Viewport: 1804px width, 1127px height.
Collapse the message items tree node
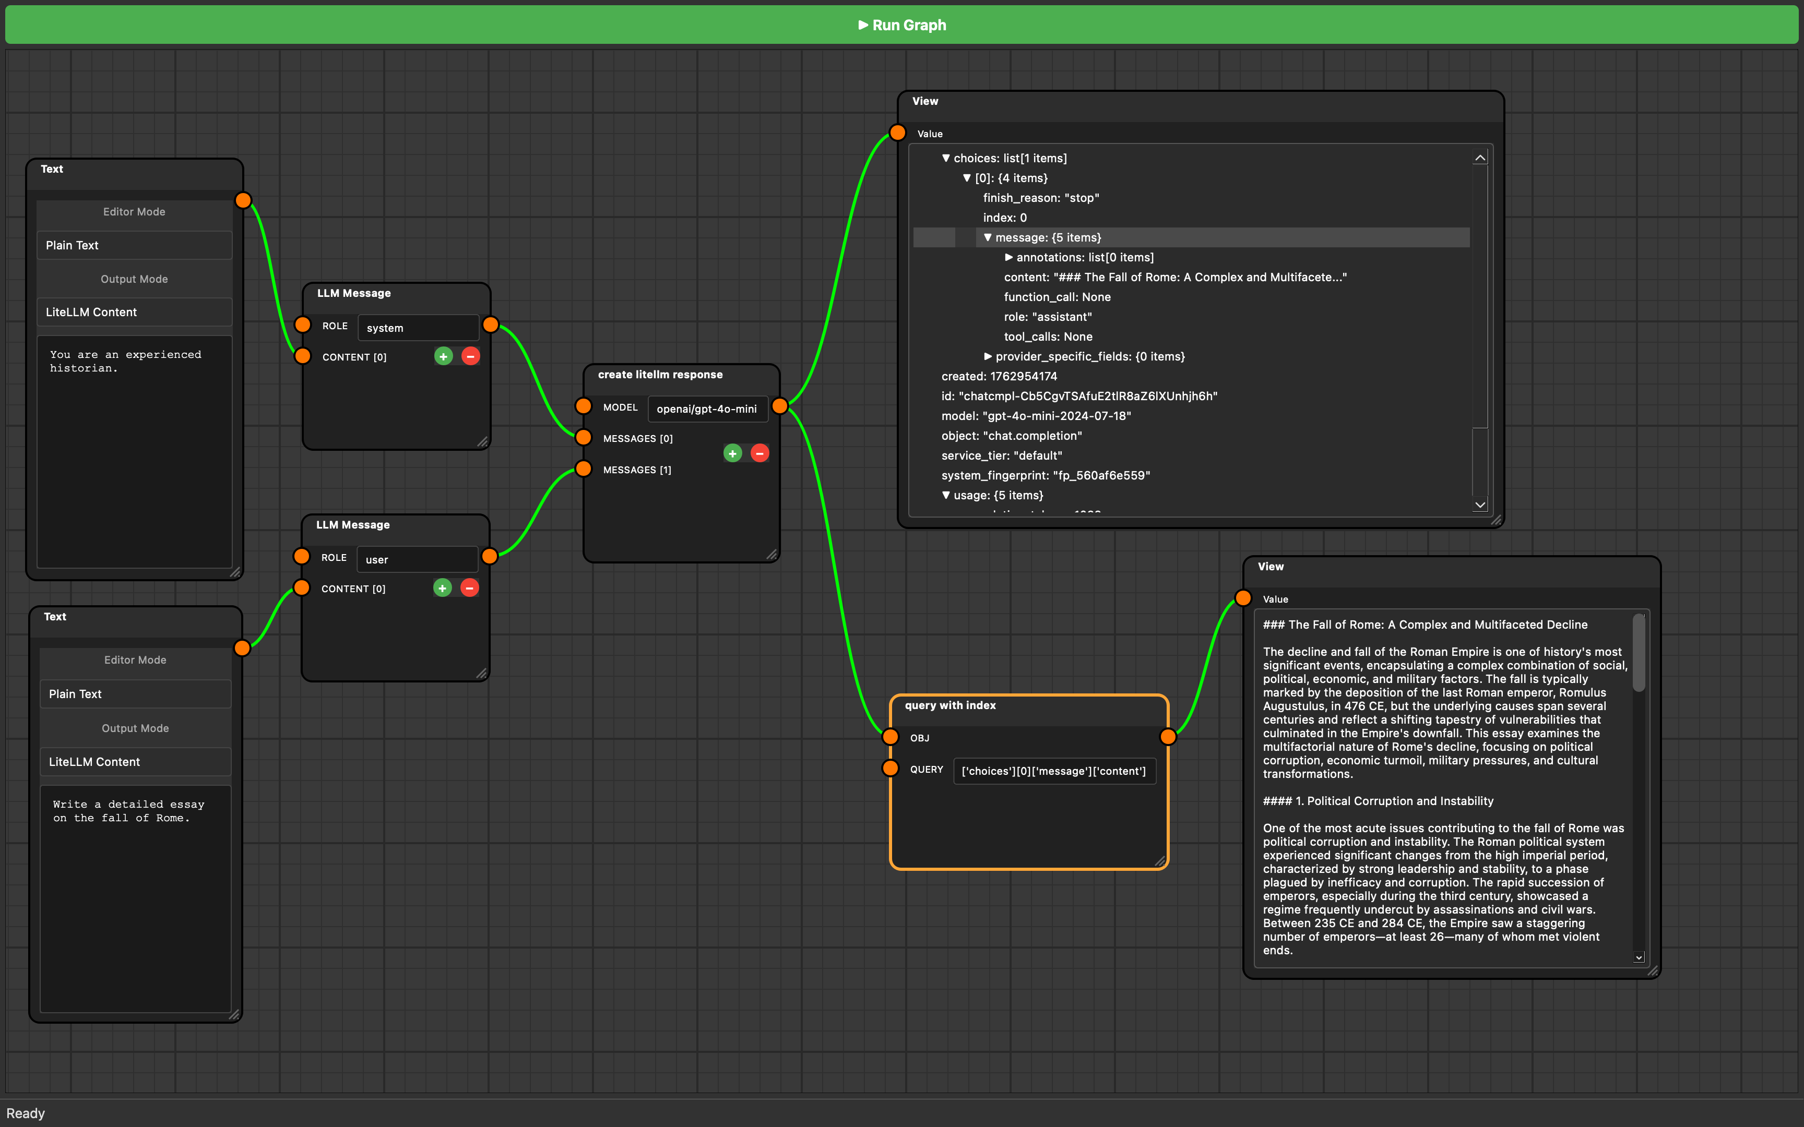(x=988, y=238)
